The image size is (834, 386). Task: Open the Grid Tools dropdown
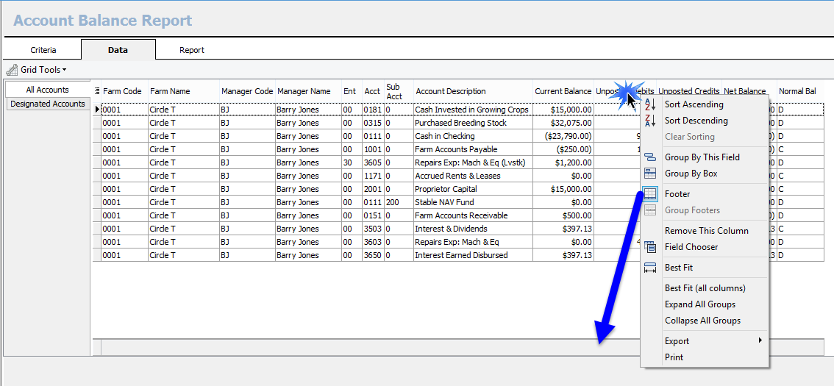click(x=43, y=70)
